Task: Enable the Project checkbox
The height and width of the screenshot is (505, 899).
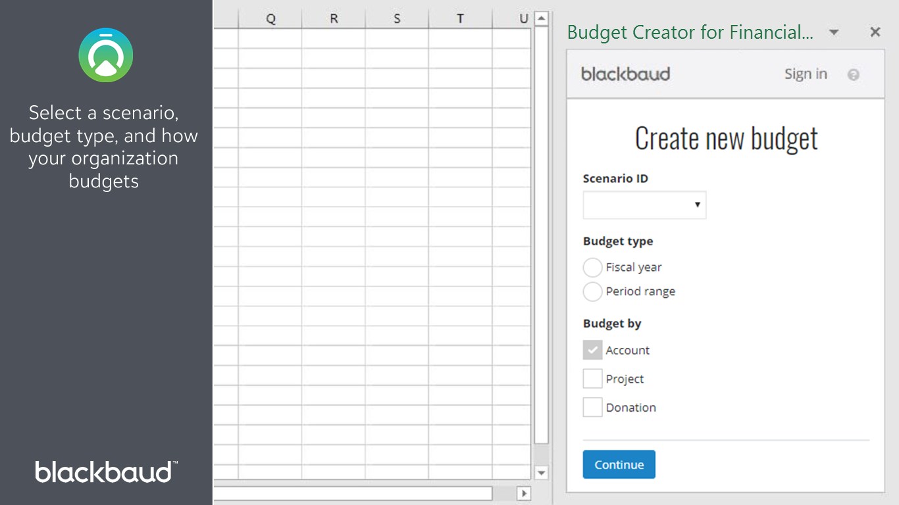Action: [592, 379]
